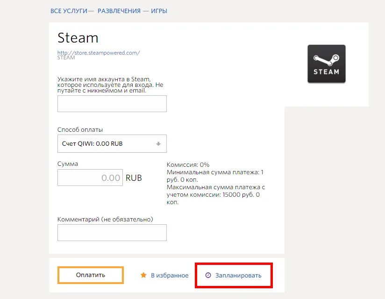Open the ИГРЫ breadcrumb link
Image resolution: width=385 pixels, height=299 pixels.
[x=159, y=11]
